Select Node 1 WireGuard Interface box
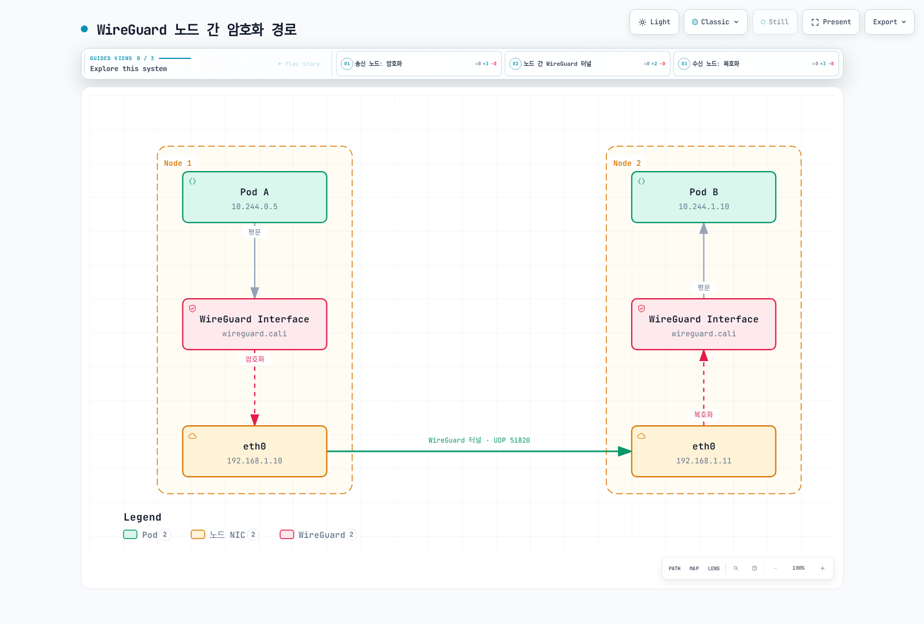This screenshot has width=924, height=624. pyautogui.click(x=255, y=324)
